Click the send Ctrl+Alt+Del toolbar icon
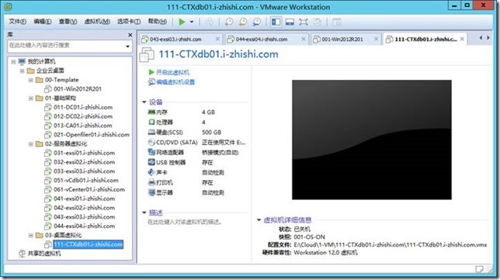Screen dimensions: 500x280 [x=210, y=22]
